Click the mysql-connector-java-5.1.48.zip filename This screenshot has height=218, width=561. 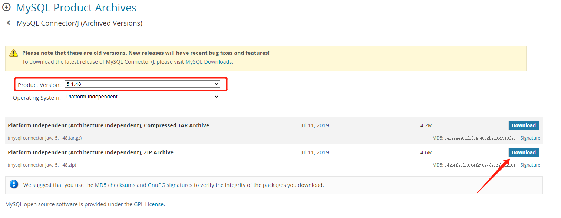point(42,165)
